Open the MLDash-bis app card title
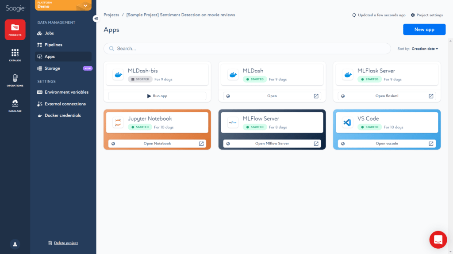 click(143, 71)
